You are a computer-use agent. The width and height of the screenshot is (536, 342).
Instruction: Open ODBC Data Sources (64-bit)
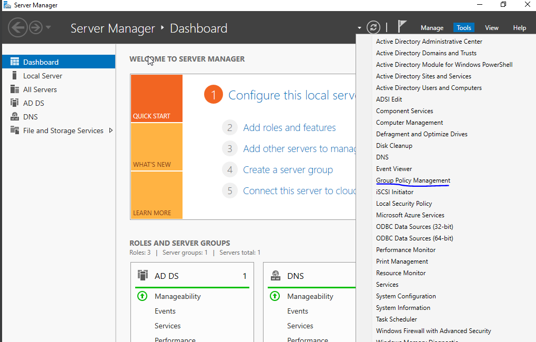click(x=414, y=238)
